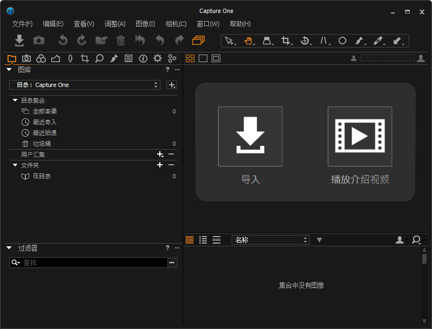Select the Crop cursor tool in toolbar

(x=286, y=41)
